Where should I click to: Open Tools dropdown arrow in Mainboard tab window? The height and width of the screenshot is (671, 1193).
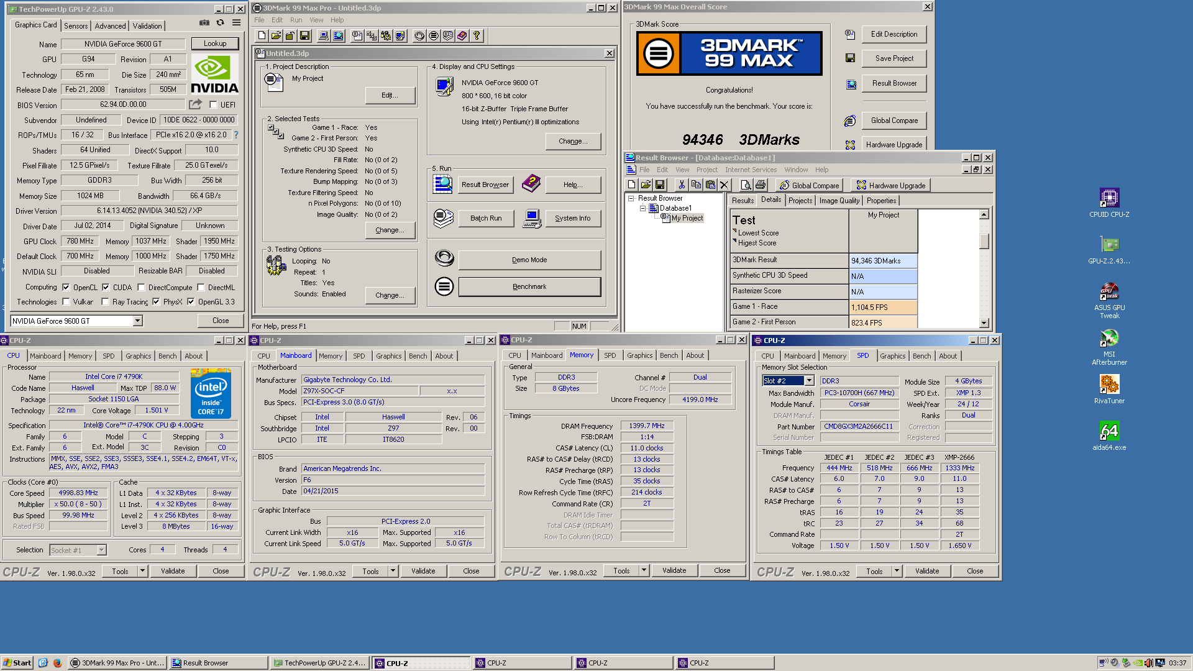tap(393, 570)
